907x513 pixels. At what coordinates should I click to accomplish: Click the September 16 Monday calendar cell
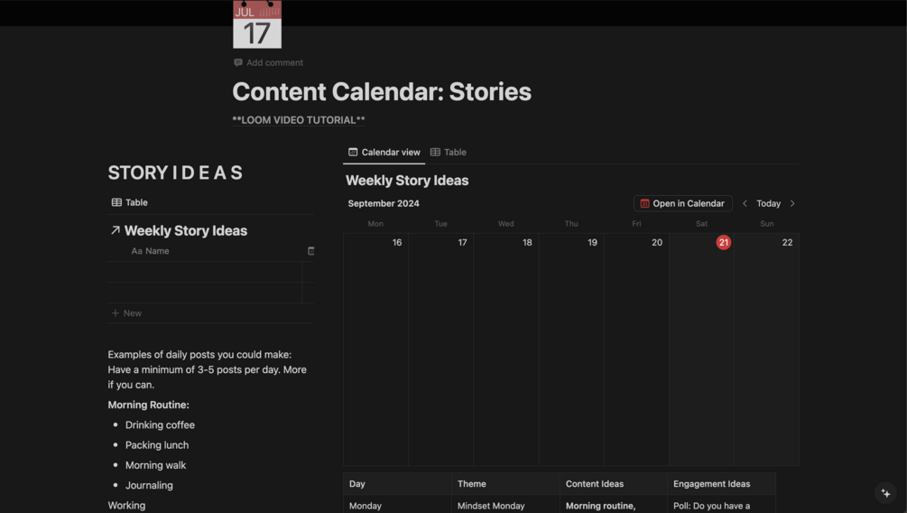tap(375, 348)
